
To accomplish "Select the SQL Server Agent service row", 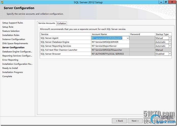I will tap(65, 38).
